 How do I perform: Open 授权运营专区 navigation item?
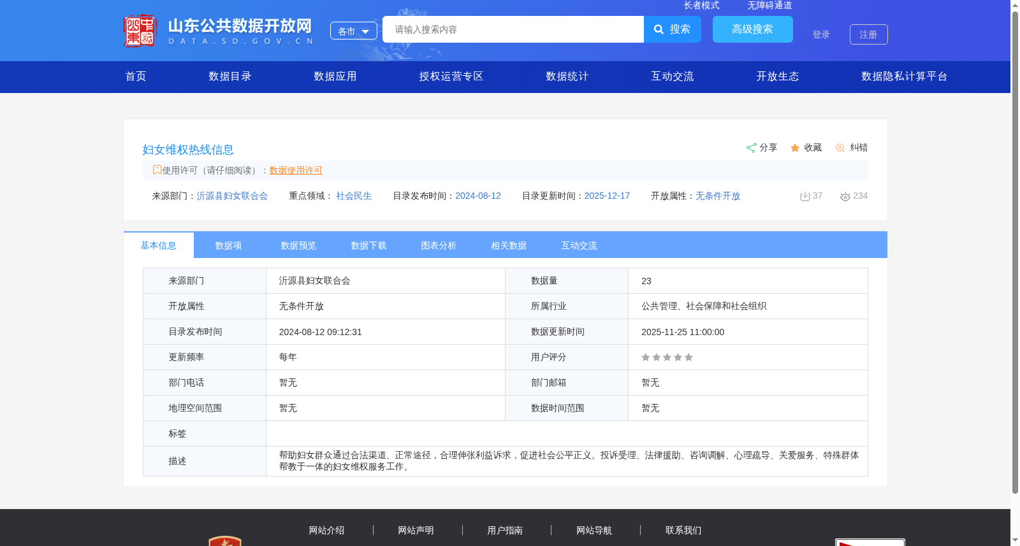[451, 76]
